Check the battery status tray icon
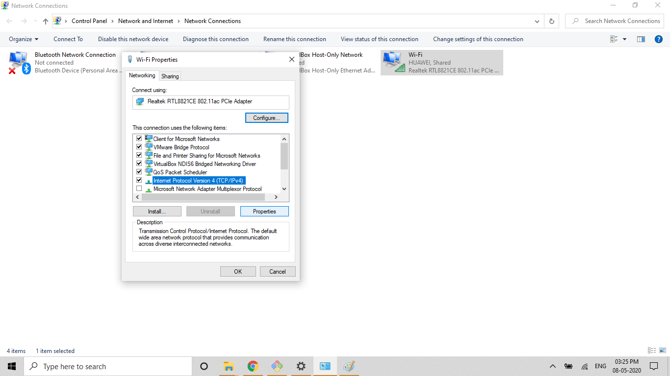670x376 pixels. click(568, 366)
